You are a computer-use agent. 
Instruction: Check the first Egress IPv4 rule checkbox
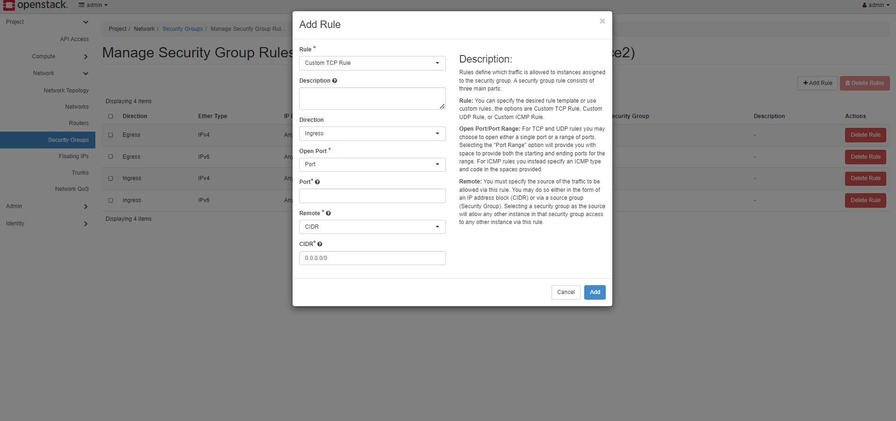(111, 135)
